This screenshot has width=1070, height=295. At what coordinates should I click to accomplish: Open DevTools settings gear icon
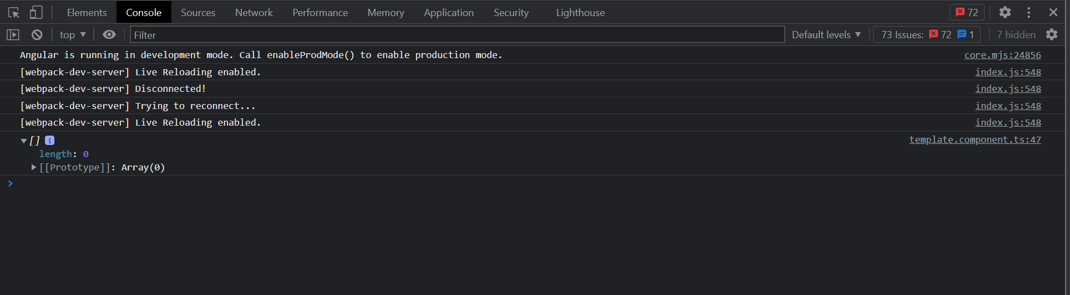[1005, 12]
